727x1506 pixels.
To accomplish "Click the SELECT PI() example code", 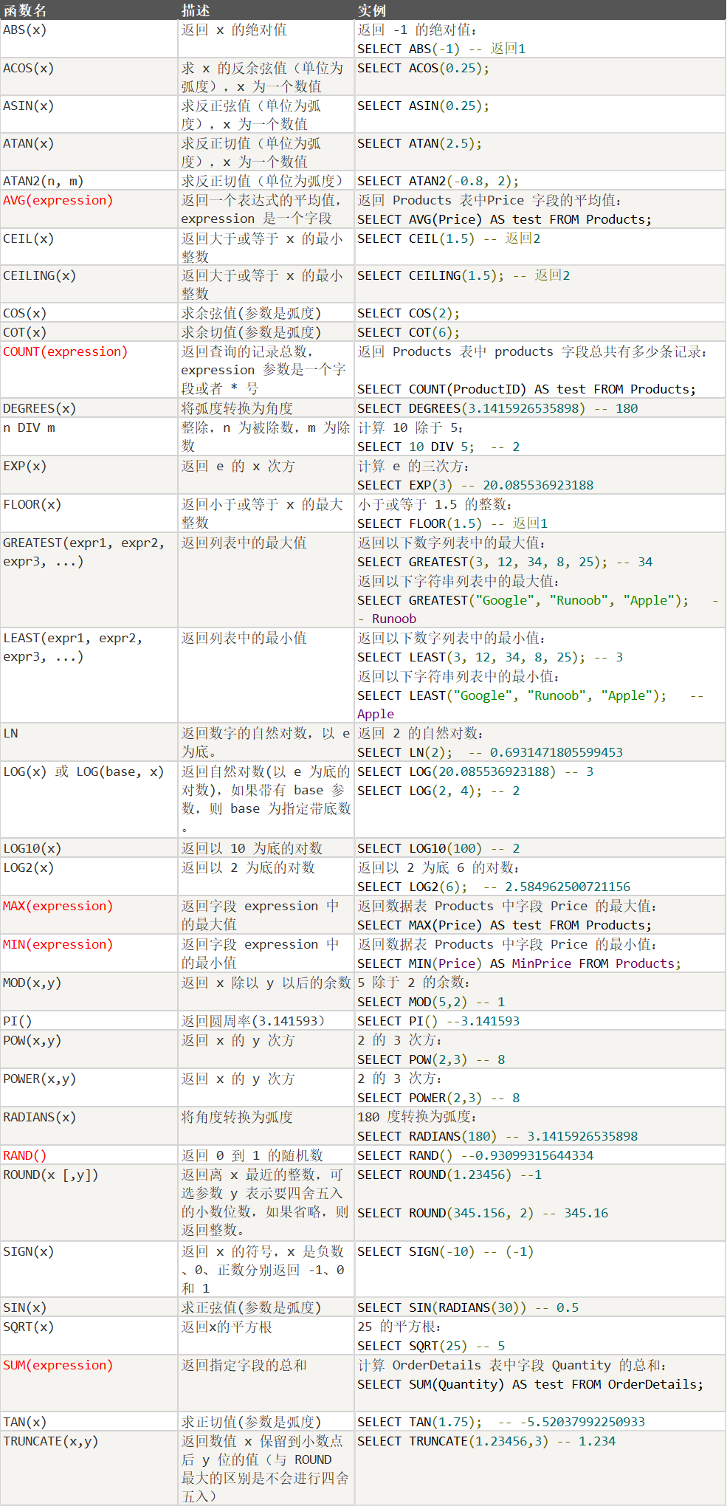I will (438, 1022).
